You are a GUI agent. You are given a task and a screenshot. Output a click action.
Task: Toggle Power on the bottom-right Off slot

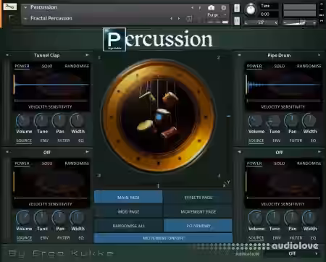click(254, 164)
